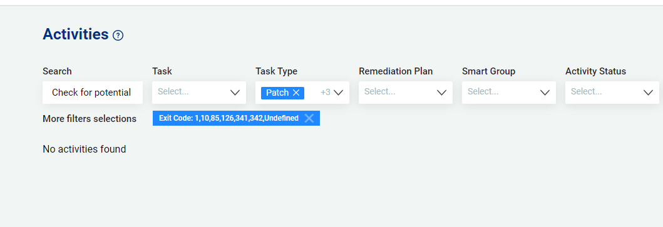Open the Smart Group dropdown chevron
The image size is (663, 227).
(x=545, y=93)
